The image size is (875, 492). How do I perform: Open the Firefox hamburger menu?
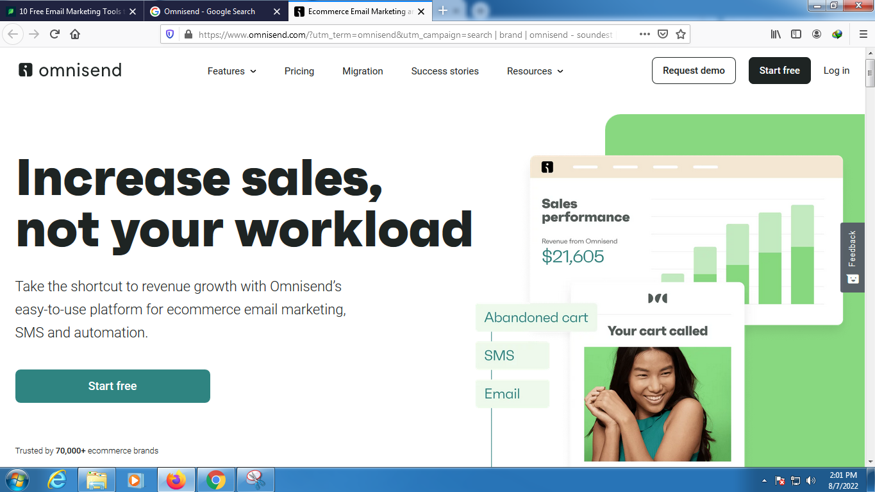point(863,35)
